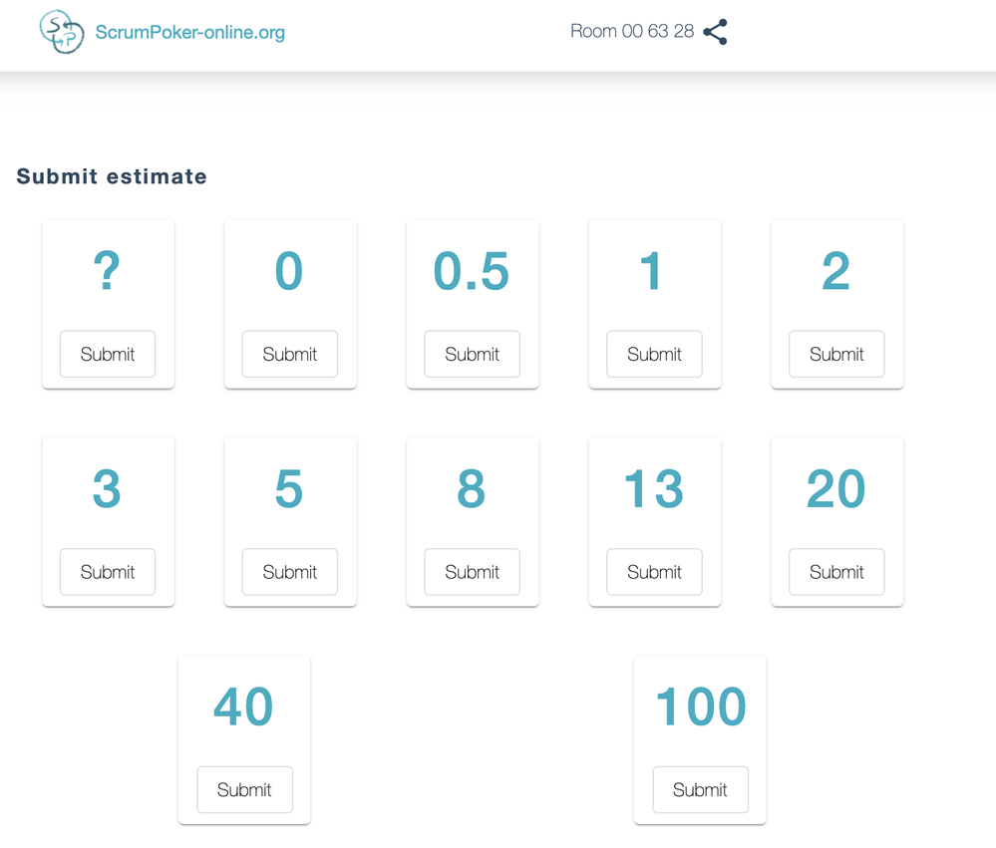
Task: Submit the 20 estimate
Action: (x=836, y=572)
